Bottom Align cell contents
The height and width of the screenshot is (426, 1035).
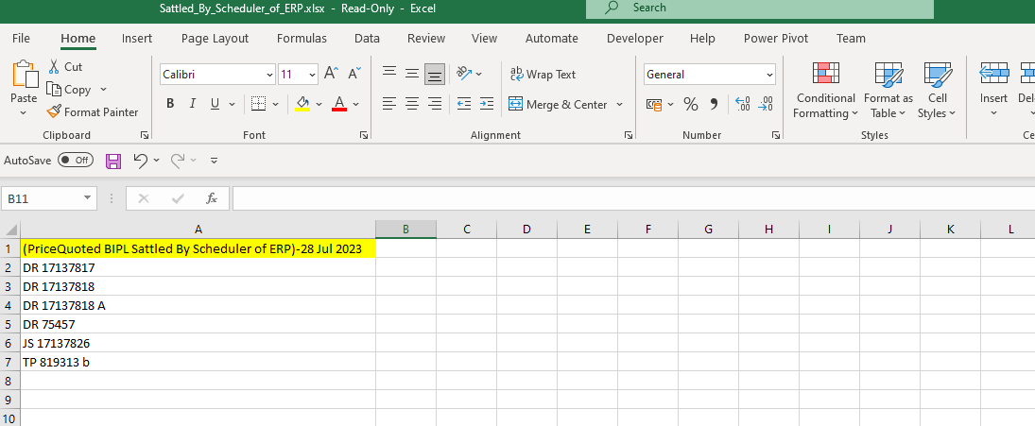435,75
